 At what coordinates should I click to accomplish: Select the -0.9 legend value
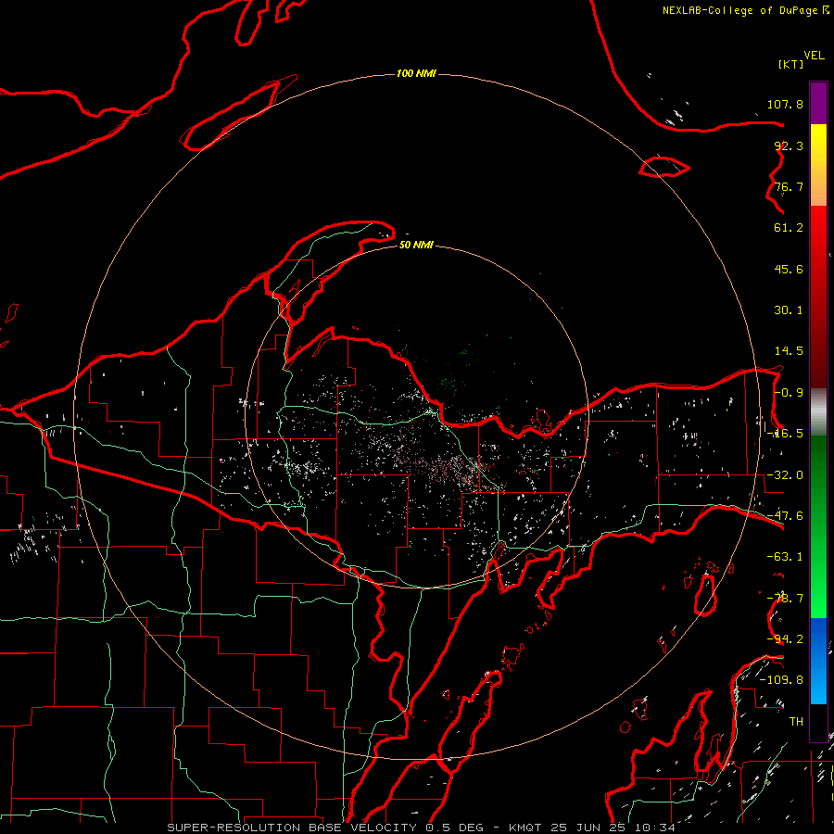pyautogui.click(x=789, y=393)
